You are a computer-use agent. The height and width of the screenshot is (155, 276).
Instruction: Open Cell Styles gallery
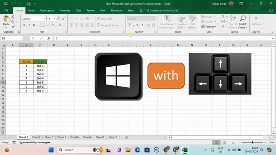point(192,22)
